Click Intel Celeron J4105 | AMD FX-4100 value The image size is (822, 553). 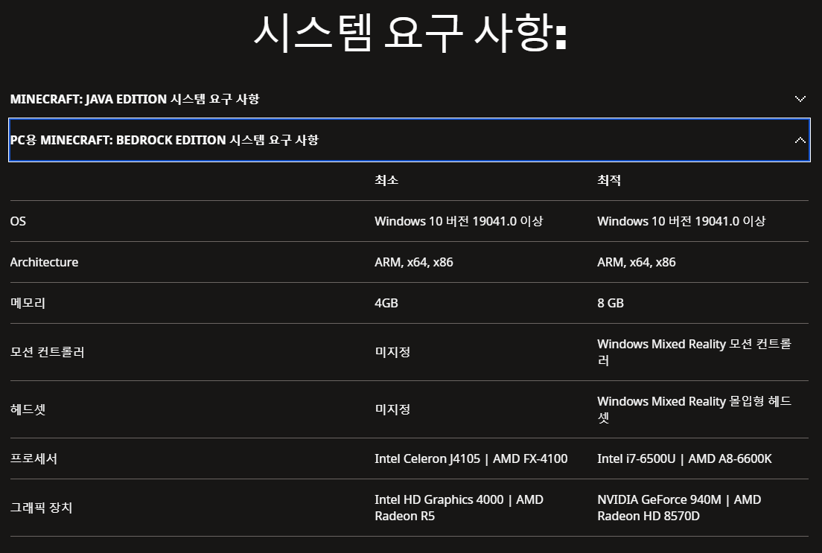pyautogui.click(x=471, y=458)
